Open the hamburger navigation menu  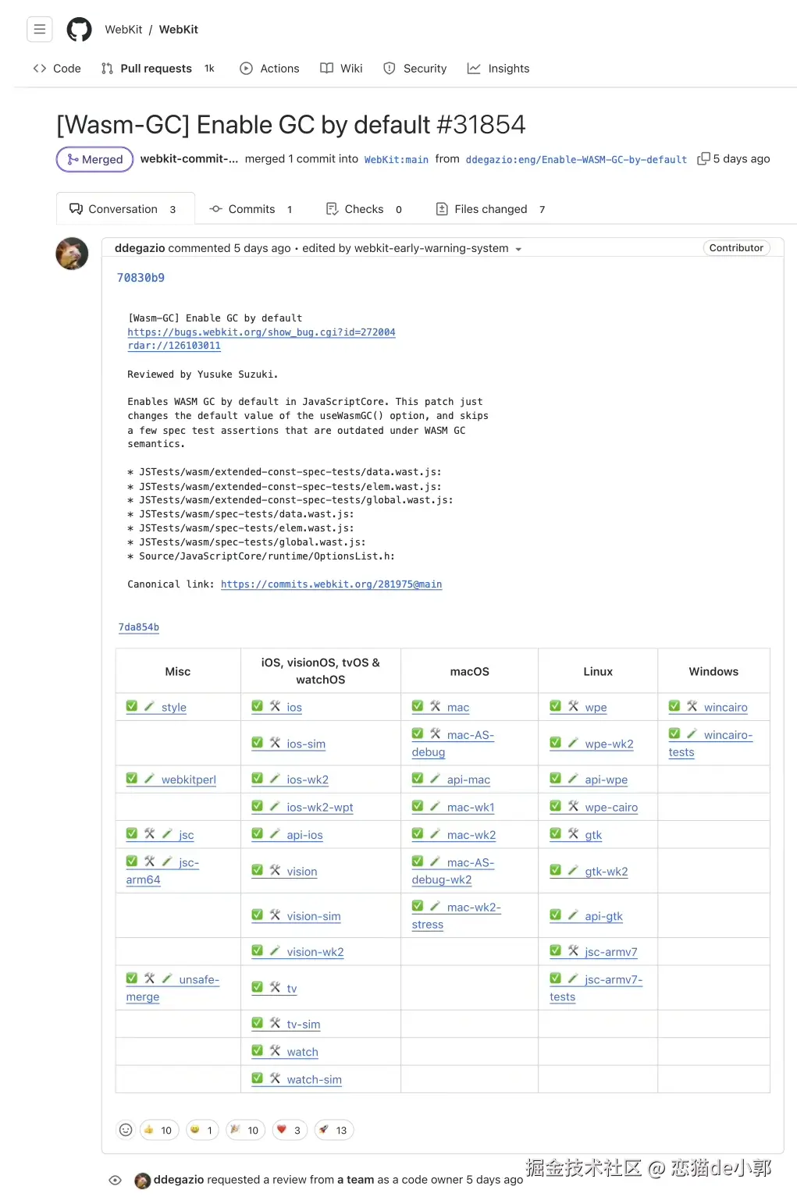[40, 30]
